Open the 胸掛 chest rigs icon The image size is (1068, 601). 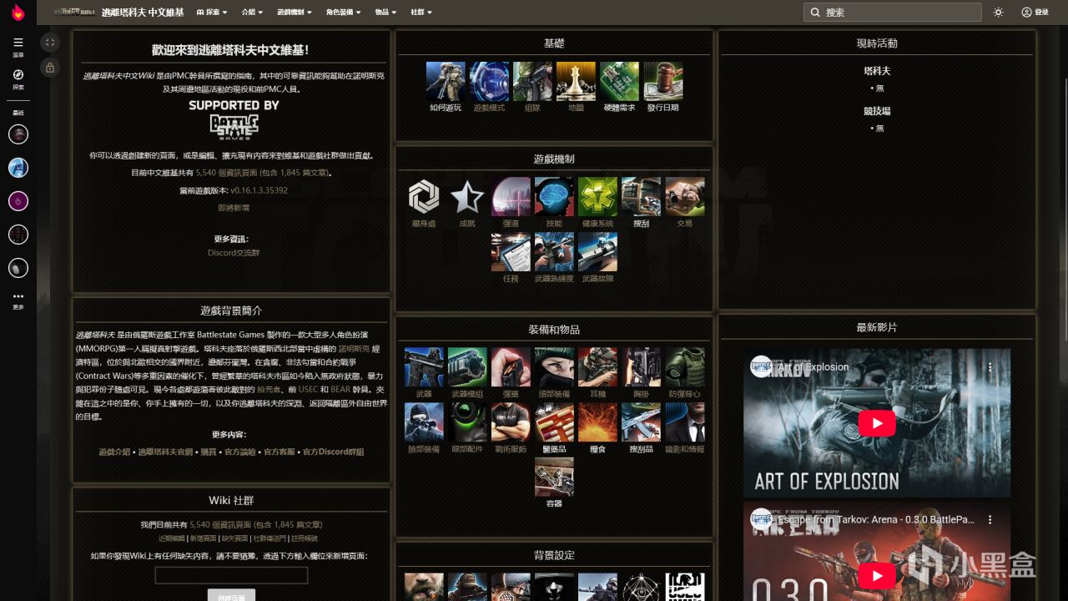(x=641, y=367)
